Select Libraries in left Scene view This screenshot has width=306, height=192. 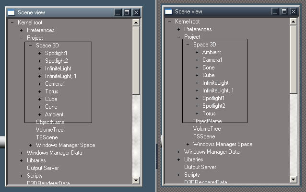coord(36,160)
